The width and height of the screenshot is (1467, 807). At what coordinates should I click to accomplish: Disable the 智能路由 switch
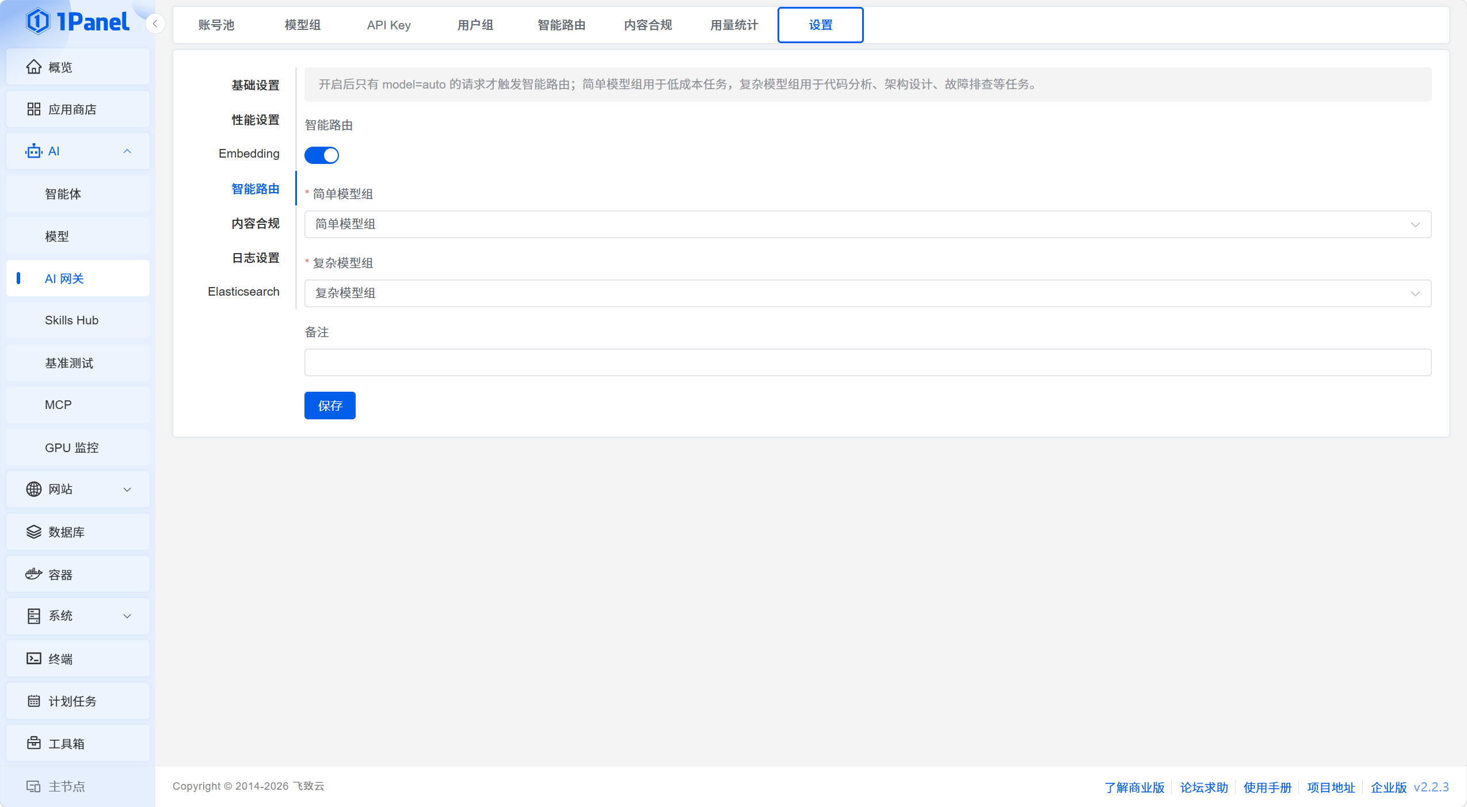322,155
